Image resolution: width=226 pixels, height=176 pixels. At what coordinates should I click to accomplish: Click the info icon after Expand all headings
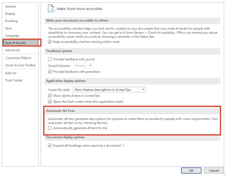click(x=123, y=145)
